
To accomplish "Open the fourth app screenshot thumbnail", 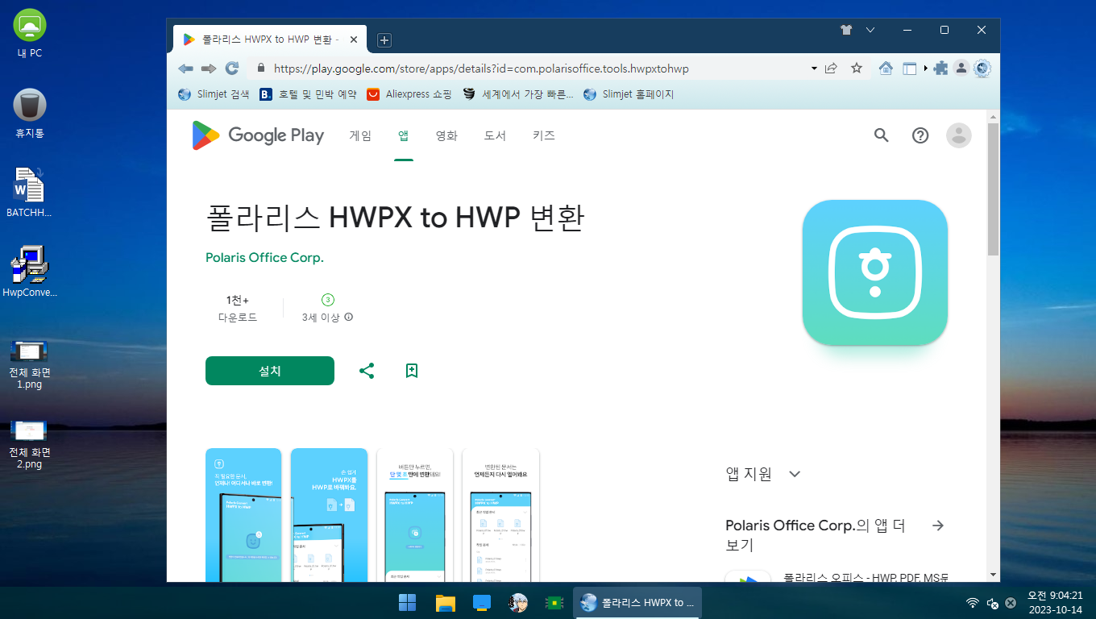I will click(x=500, y=515).
